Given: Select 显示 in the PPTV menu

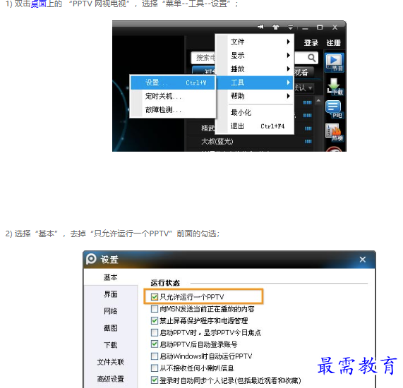Looking at the screenshot, I should tap(255, 55).
